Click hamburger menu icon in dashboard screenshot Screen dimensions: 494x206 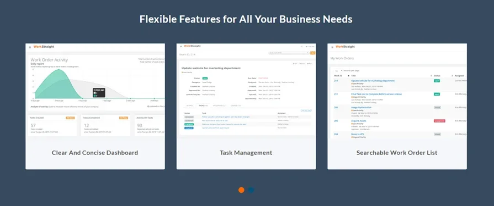[x=30, y=47]
